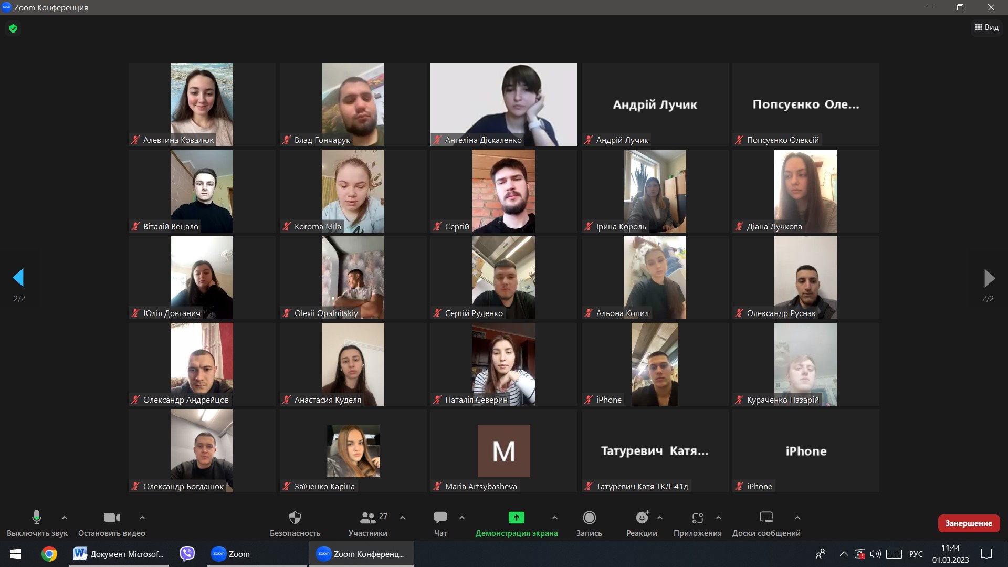This screenshot has width=1008, height=567.
Task: Open Viber from the taskbar
Action: click(187, 554)
